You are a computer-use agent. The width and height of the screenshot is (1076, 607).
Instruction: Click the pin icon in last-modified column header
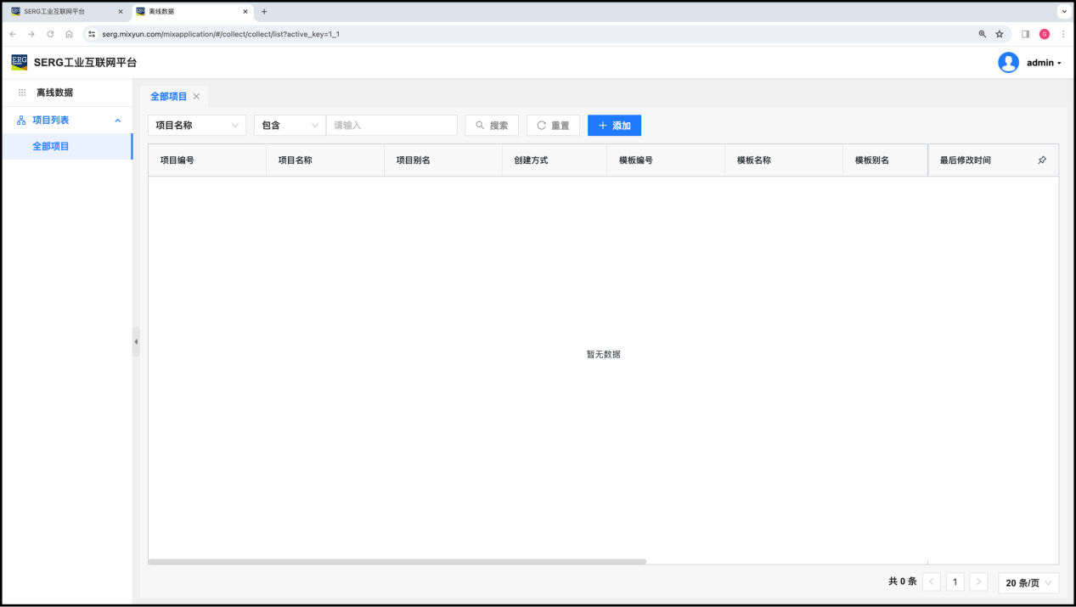1042,160
